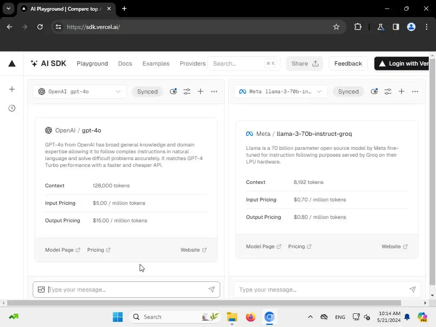Click the horizontal scrollbar at the page bottom
The width and height of the screenshot is (436, 327).
(x=204, y=303)
